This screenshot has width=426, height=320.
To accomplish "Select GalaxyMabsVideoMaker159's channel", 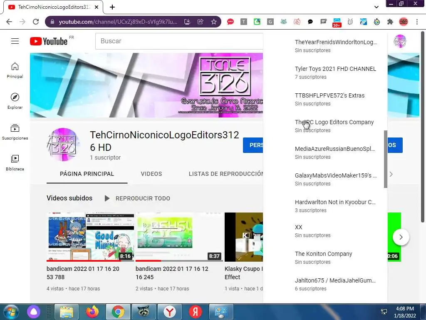I will click(336, 179).
